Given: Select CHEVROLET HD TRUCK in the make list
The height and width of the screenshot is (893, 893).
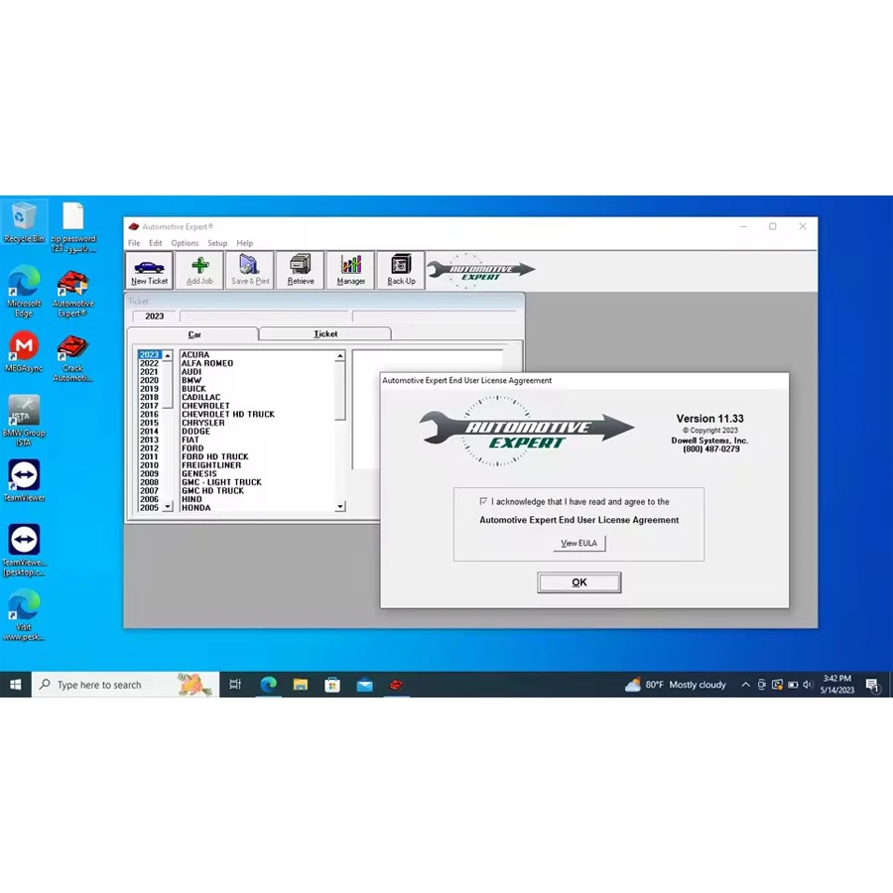Looking at the screenshot, I should click(228, 414).
